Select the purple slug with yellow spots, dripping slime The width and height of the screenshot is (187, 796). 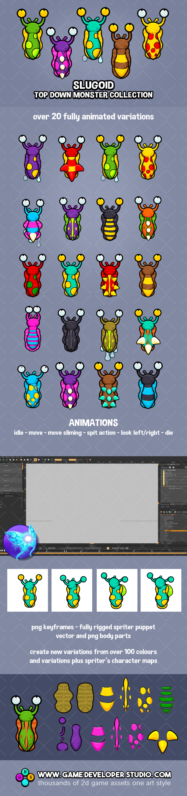coord(32,158)
